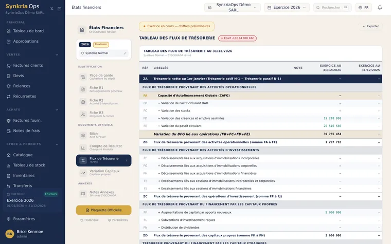391x244 pixels.
Task: Click the Variation des stocks row label
Action: [x=174, y=111]
